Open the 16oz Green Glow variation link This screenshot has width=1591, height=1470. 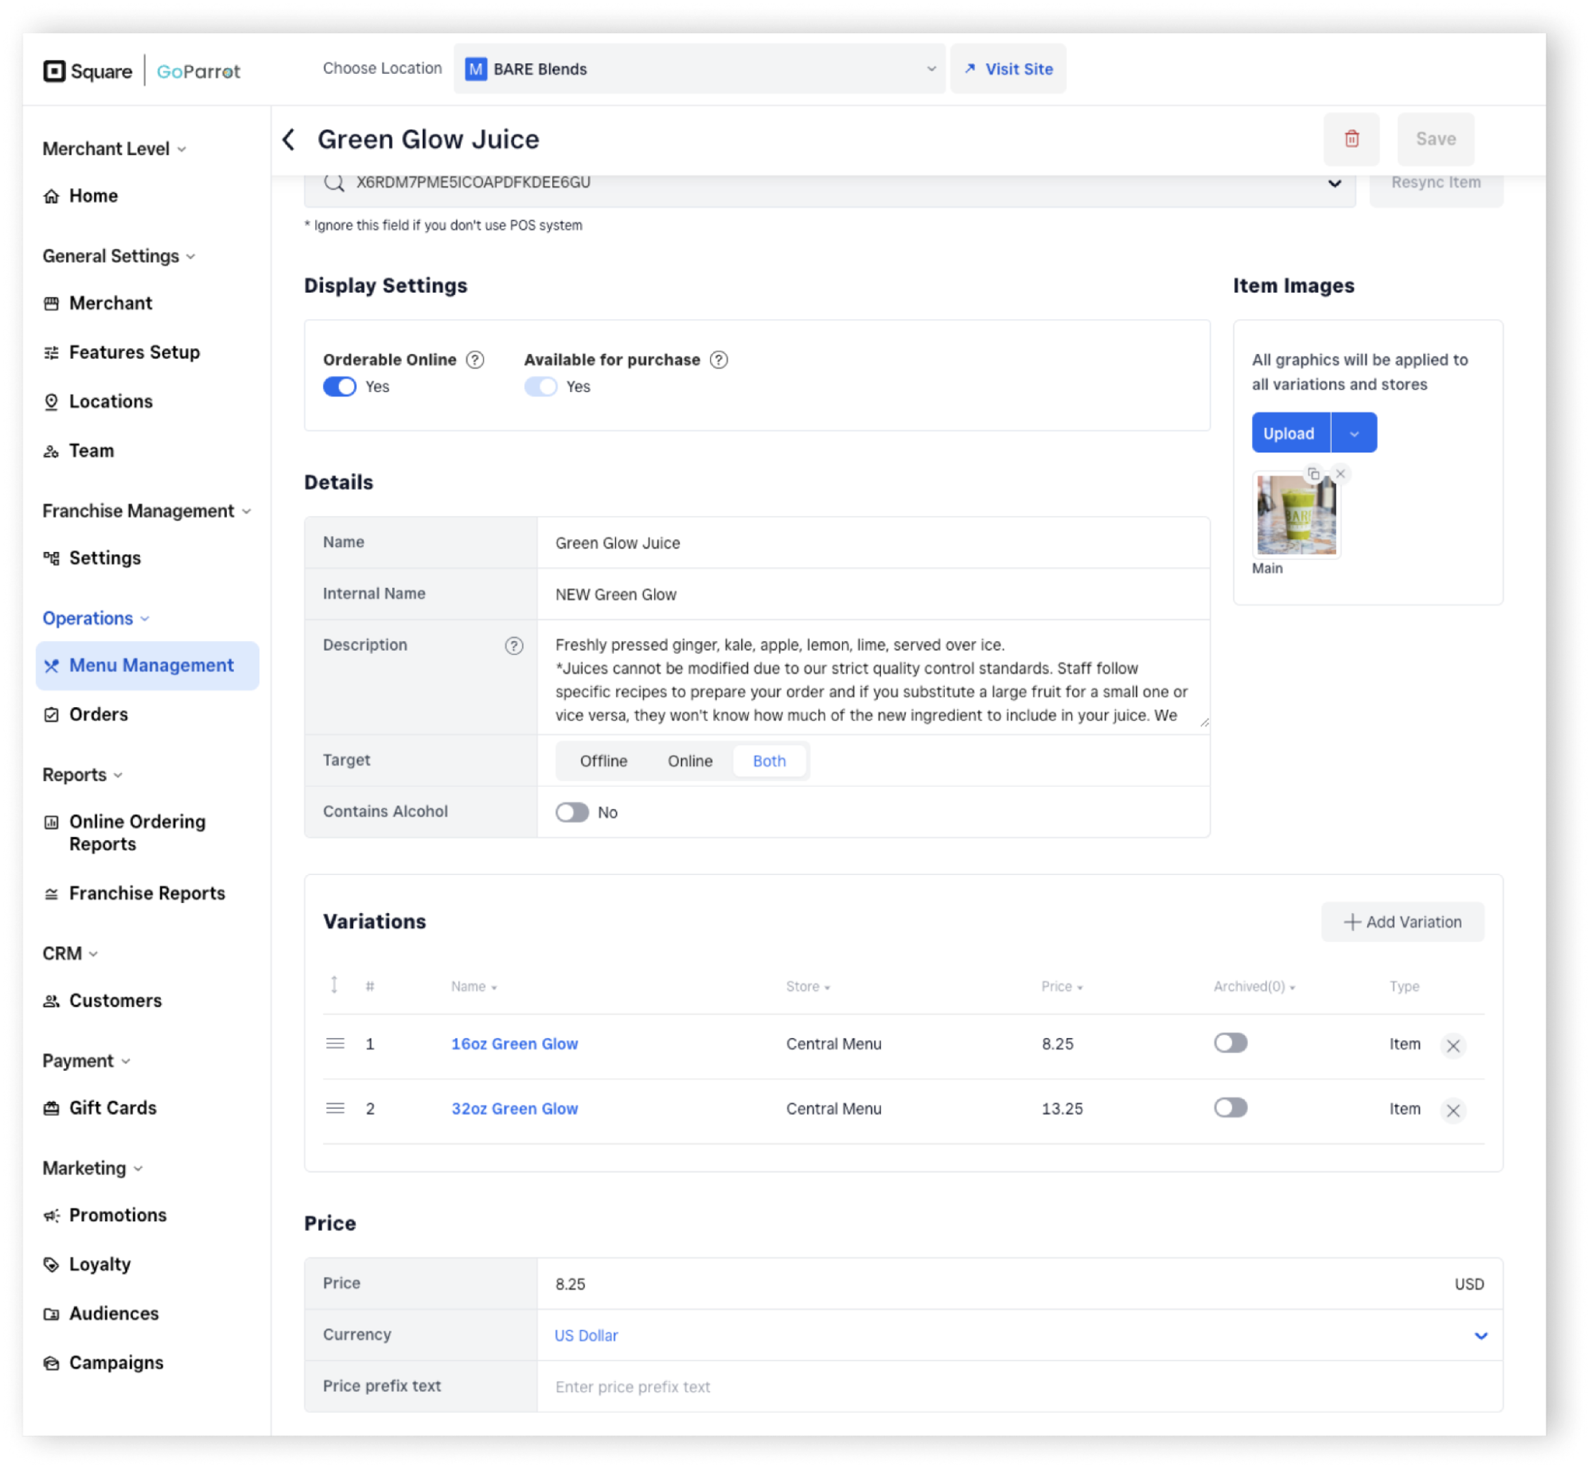(514, 1044)
